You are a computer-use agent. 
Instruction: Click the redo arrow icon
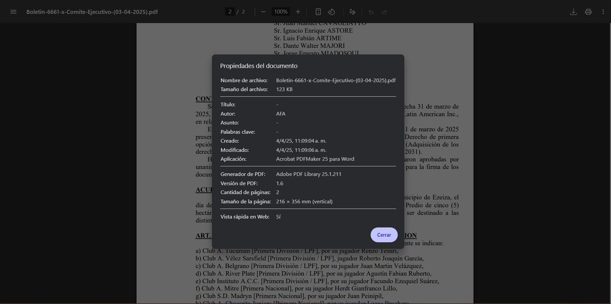pos(384,12)
